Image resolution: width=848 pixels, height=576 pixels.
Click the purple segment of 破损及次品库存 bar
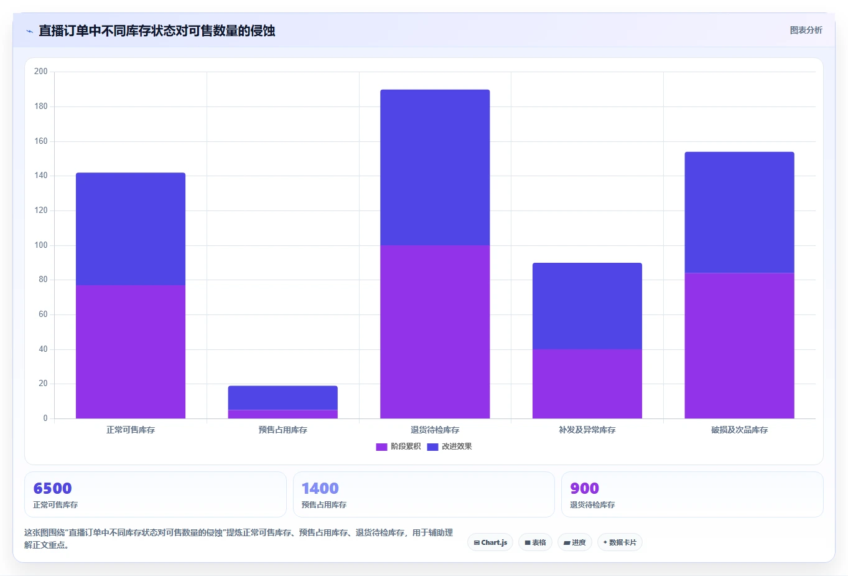pos(740,346)
